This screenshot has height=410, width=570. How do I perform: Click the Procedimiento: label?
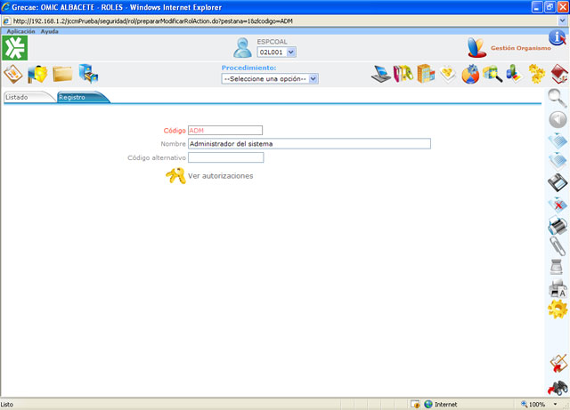click(248, 68)
